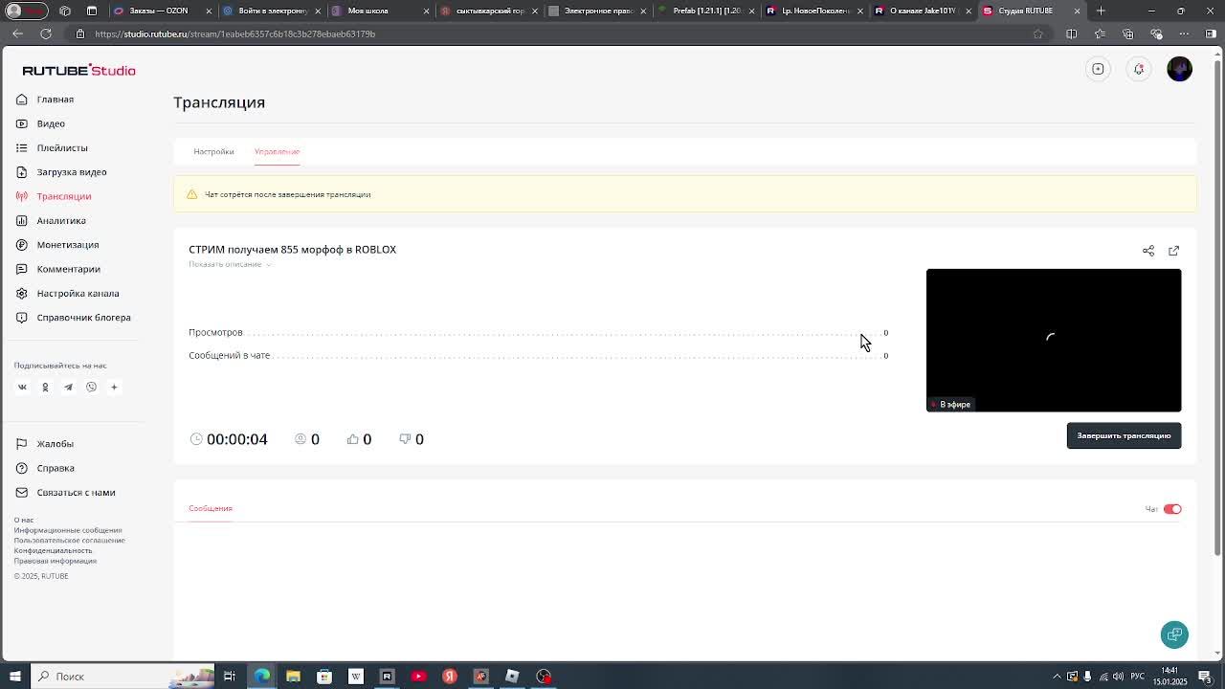Click the add content plus icon in header
The width and height of the screenshot is (1225, 689).
[x=1098, y=69]
